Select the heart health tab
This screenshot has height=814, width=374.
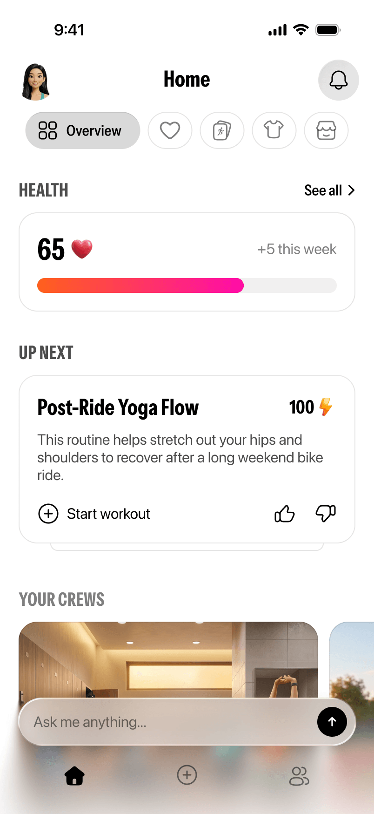coord(170,130)
